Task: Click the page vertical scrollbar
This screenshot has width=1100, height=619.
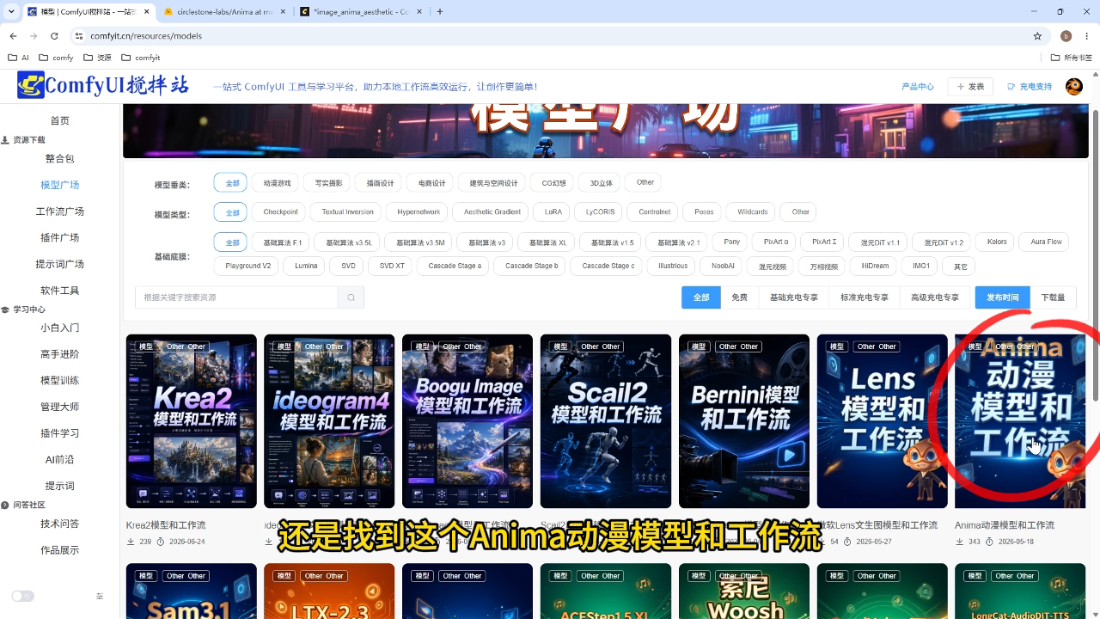Action: [1095, 254]
